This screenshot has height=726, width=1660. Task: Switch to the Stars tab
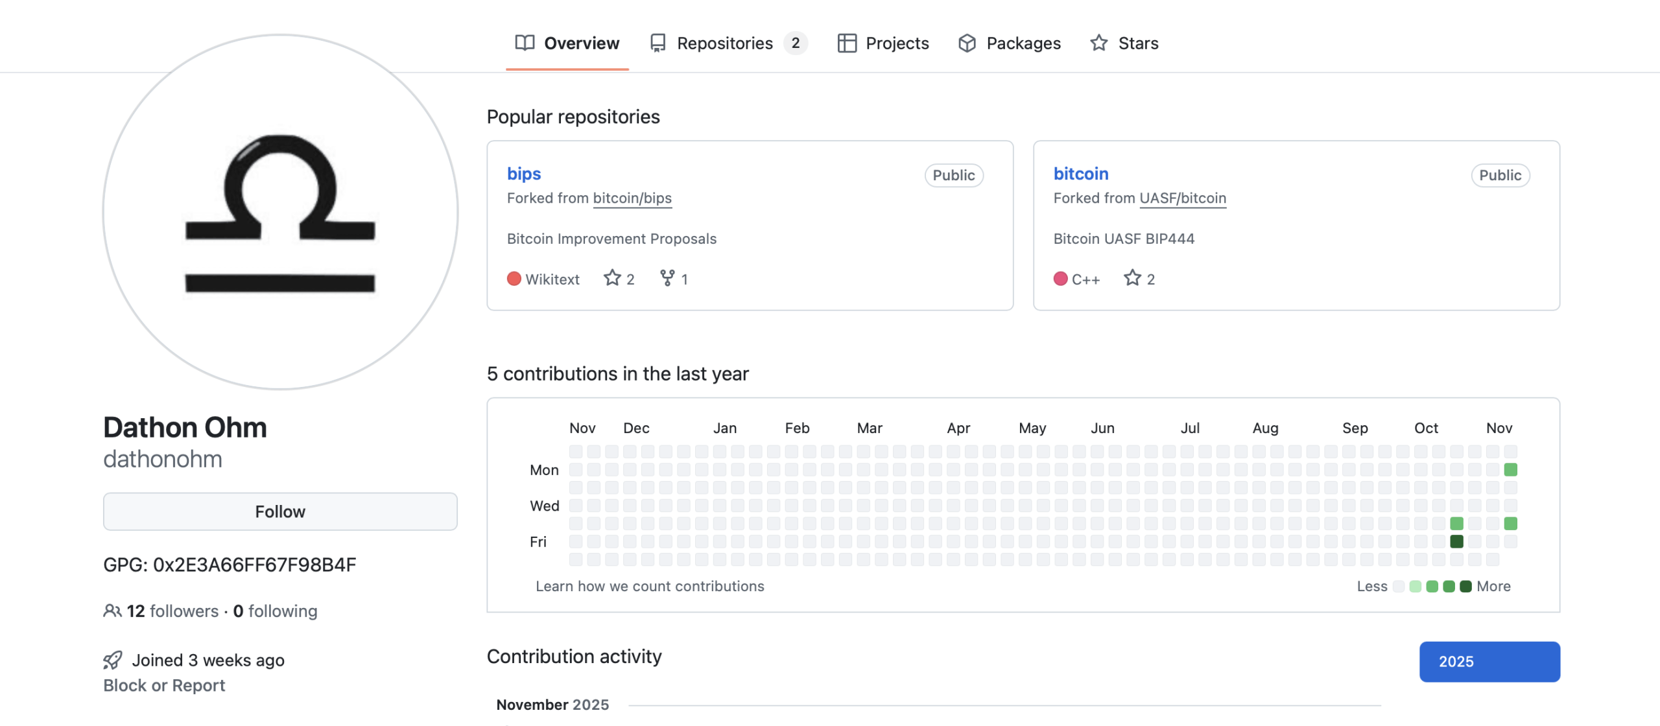pos(1137,43)
